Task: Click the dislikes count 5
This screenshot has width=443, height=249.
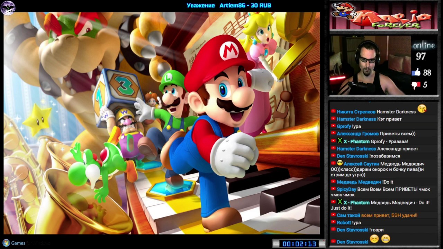Action: (425, 85)
